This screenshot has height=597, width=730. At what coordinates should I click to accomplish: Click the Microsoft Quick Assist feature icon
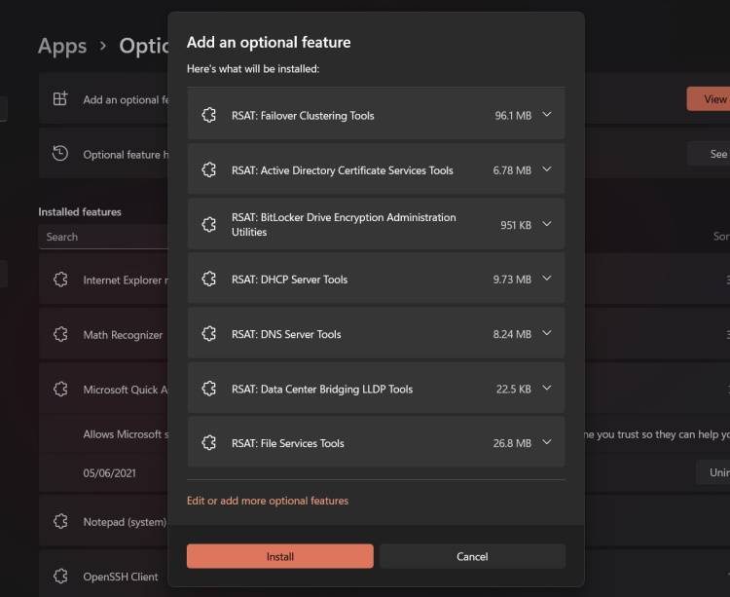pyautogui.click(x=60, y=390)
